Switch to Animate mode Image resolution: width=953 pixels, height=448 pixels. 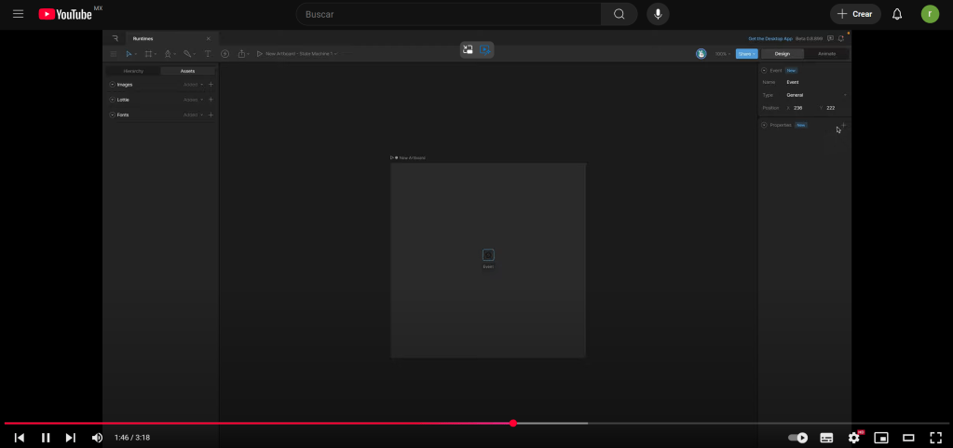point(826,54)
